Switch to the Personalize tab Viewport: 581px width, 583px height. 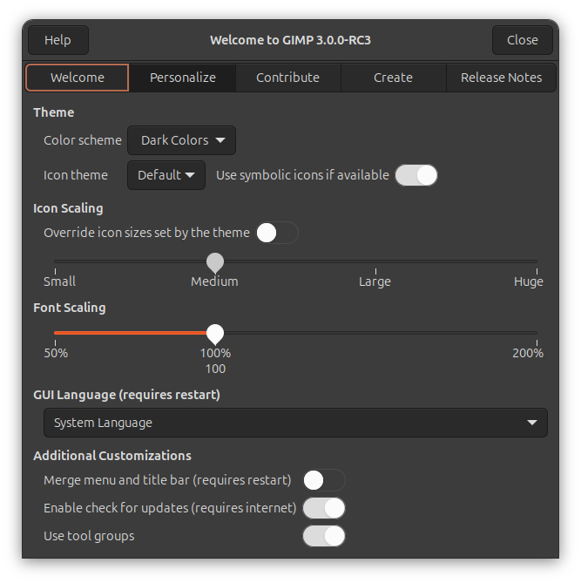coord(183,78)
